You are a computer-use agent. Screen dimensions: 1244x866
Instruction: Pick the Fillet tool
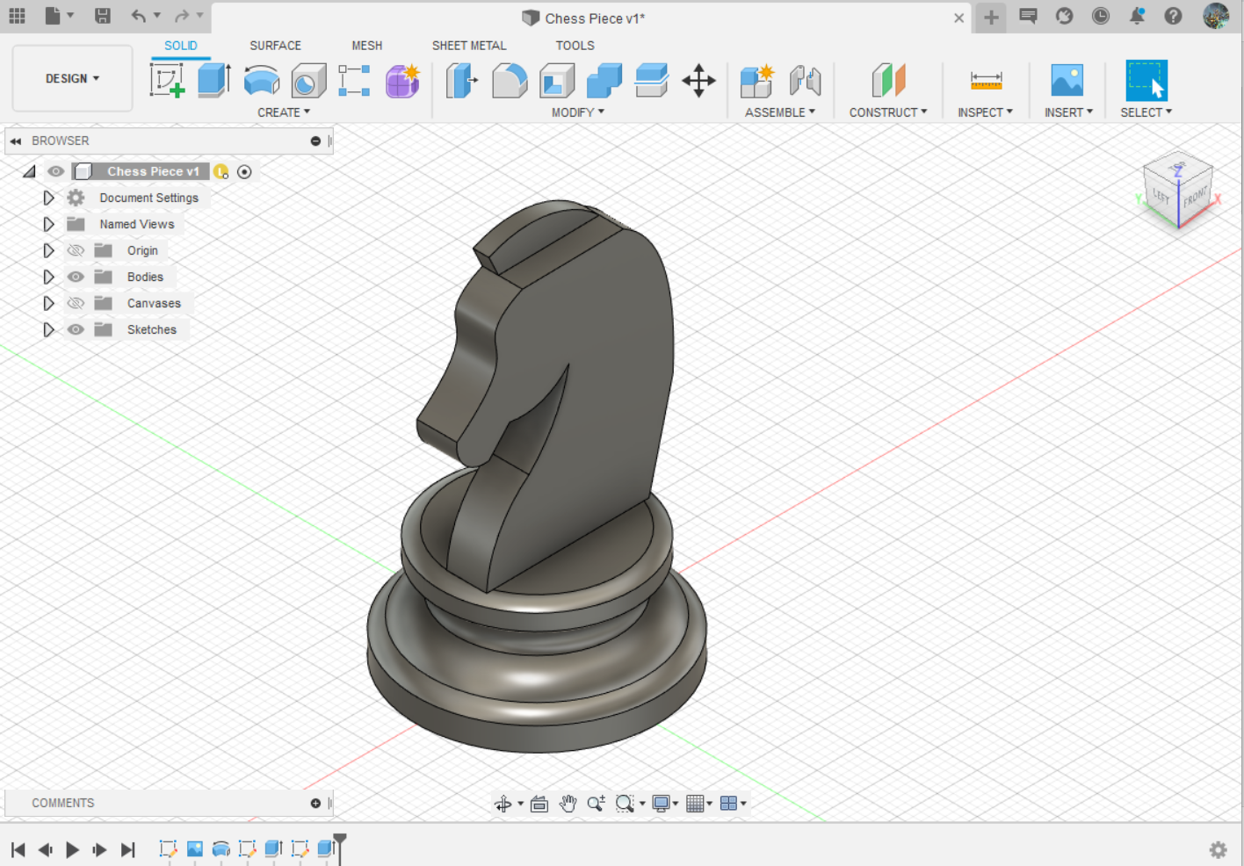[510, 81]
